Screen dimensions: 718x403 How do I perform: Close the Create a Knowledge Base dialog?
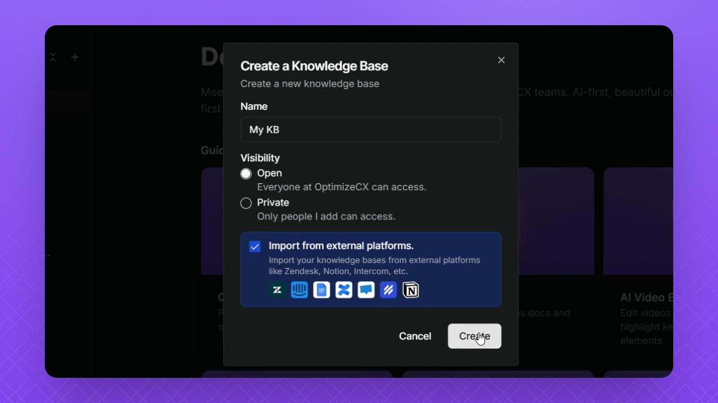coord(501,60)
